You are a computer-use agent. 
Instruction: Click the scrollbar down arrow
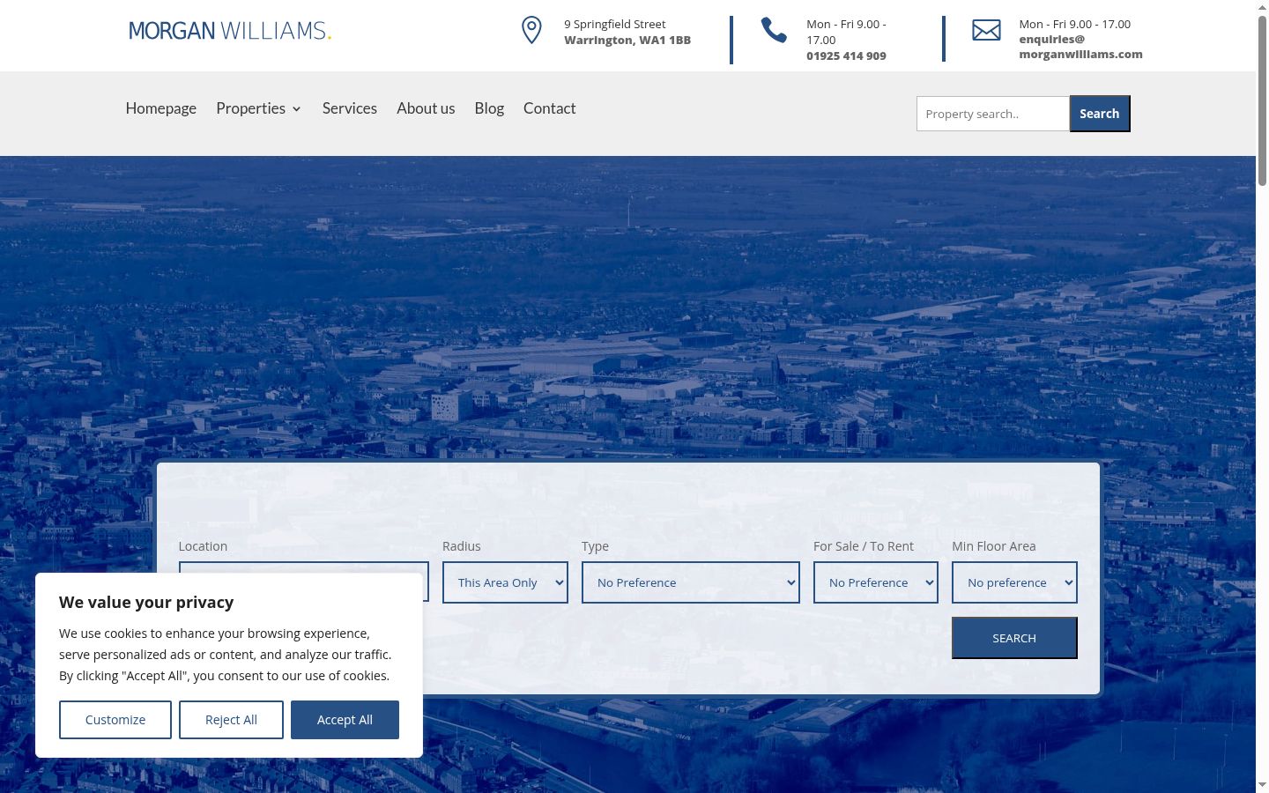(x=1262, y=785)
